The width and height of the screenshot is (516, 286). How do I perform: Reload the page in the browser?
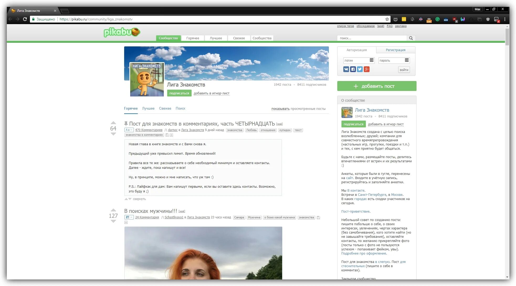tap(25, 19)
